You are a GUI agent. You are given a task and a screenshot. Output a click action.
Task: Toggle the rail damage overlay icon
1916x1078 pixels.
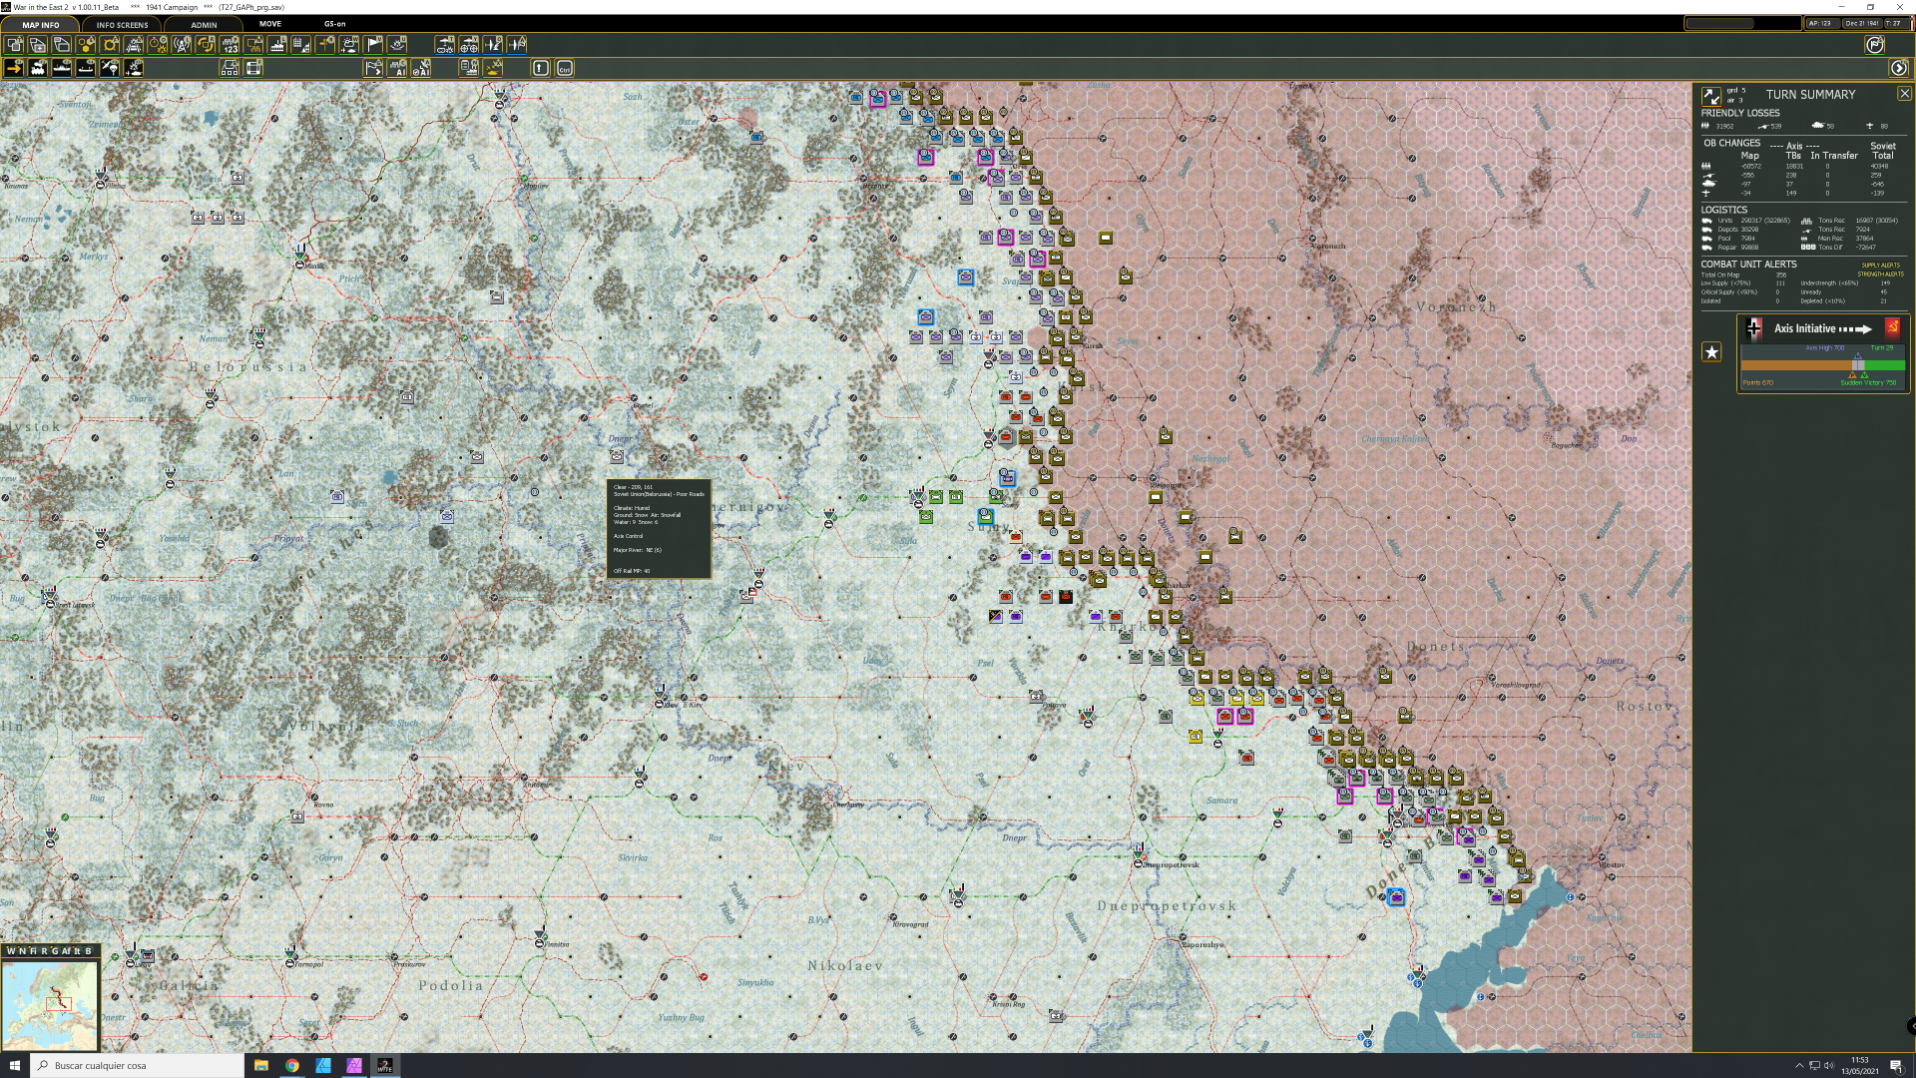pyautogui.click(x=134, y=44)
